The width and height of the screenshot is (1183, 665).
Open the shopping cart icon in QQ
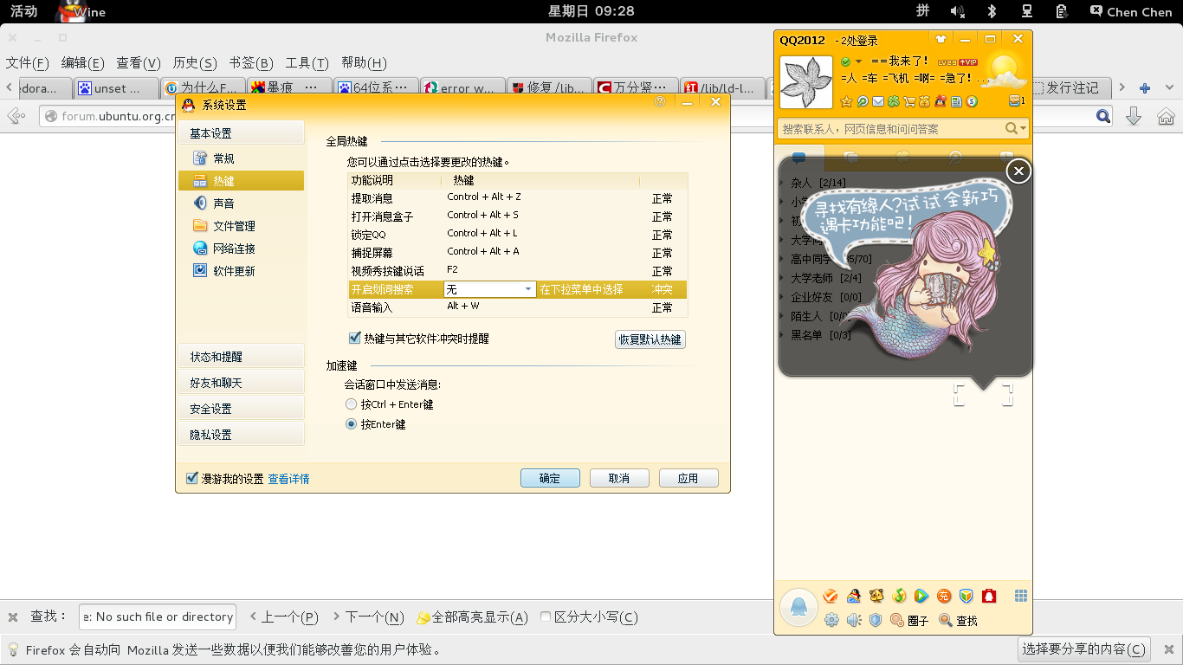point(909,101)
